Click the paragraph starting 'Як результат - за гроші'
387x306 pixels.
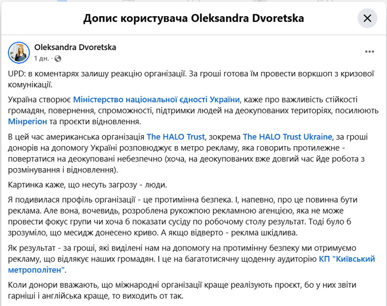pyautogui.click(x=191, y=259)
